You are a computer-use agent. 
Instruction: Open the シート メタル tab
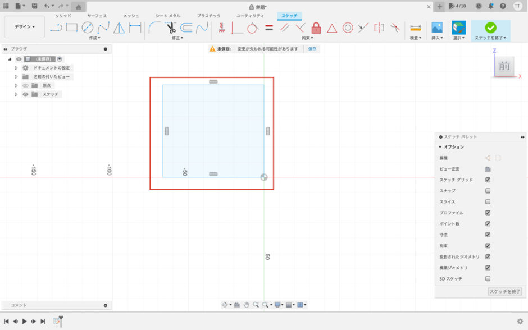(168, 16)
